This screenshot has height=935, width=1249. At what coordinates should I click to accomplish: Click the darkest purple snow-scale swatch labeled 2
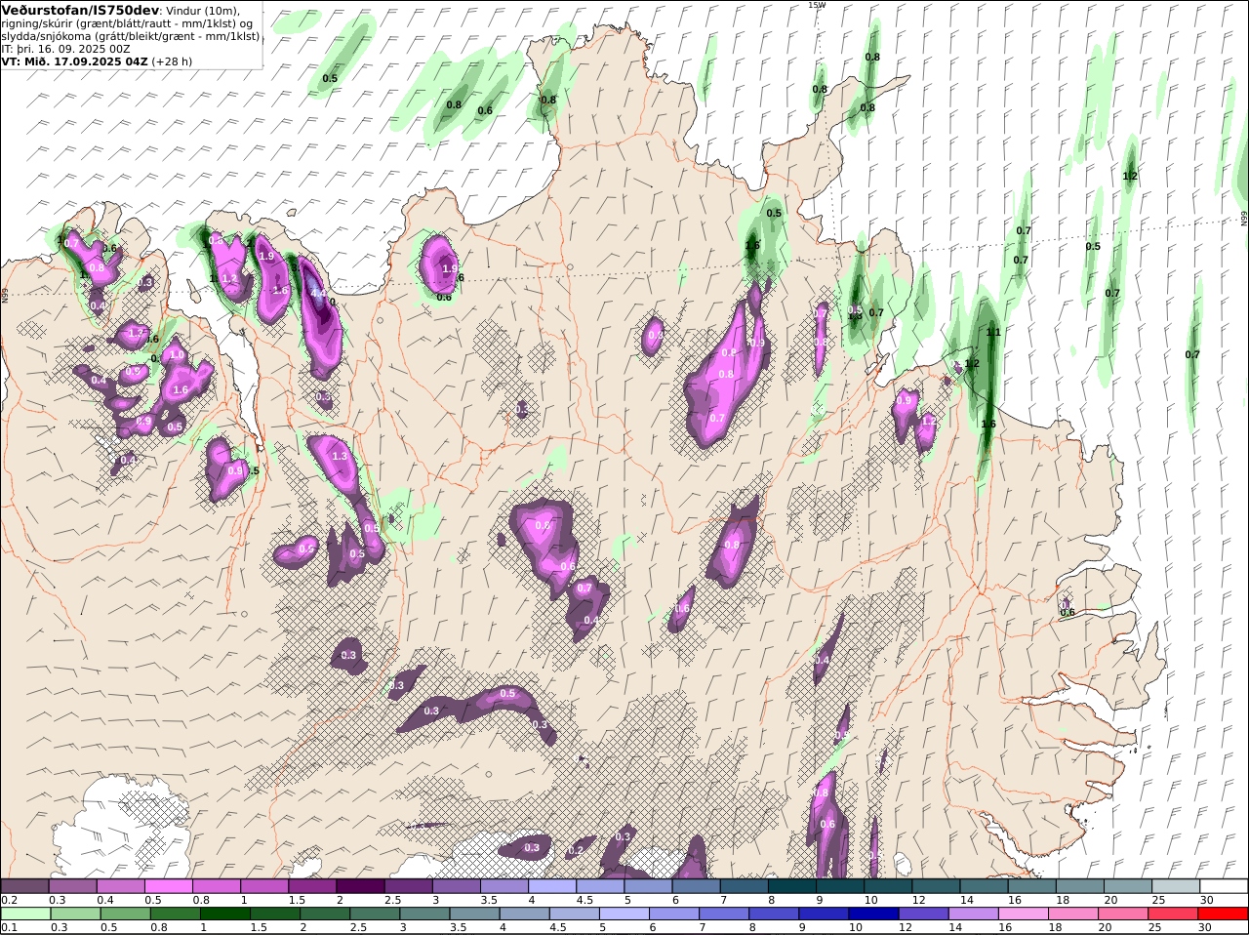pyautogui.click(x=360, y=885)
